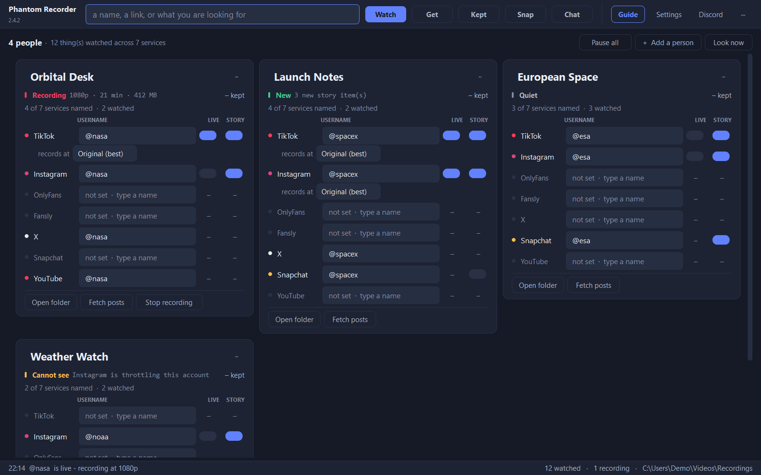Open the Chat tab

[x=572, y=15]
